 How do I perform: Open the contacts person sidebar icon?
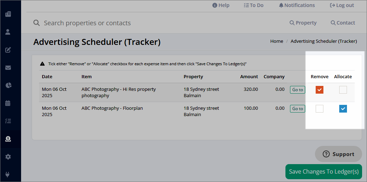[x=8, y=32]
